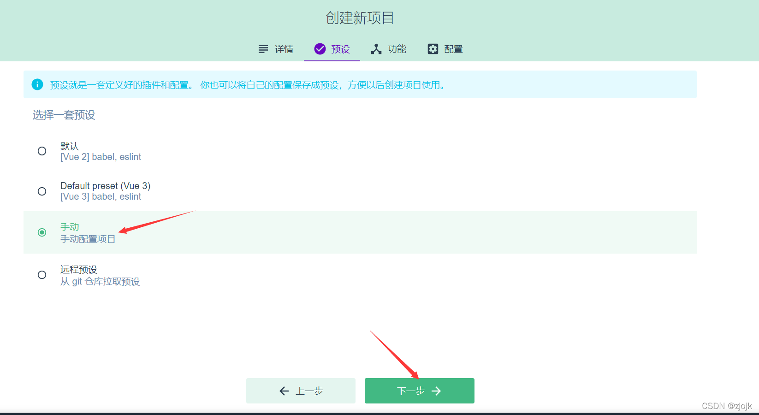Image resolution: width=759 pixels, height=415 pixels.
Task: Click the gear icon on the 配置 tab
Action: click(433, 48)
